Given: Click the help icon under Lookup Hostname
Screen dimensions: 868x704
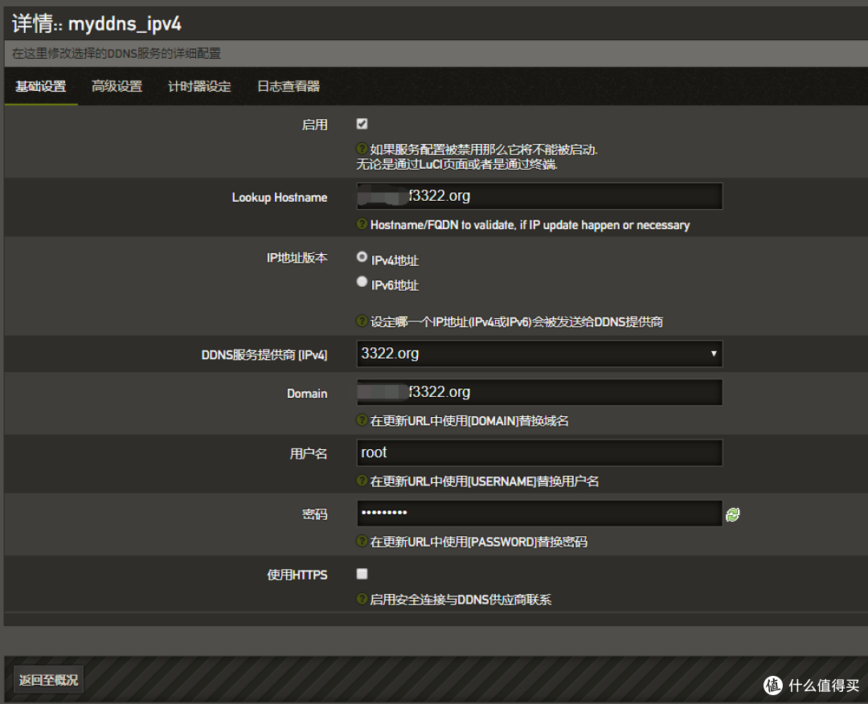Looking at the screenshot, I should point(361,226).
